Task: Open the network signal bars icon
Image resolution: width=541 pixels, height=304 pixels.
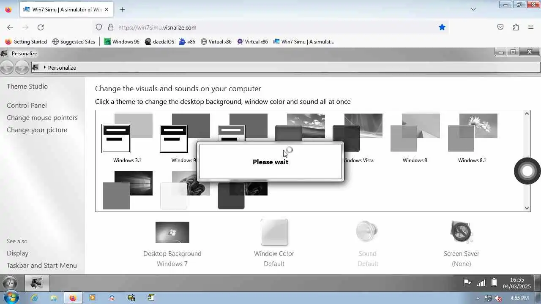Action: [481, 283]
